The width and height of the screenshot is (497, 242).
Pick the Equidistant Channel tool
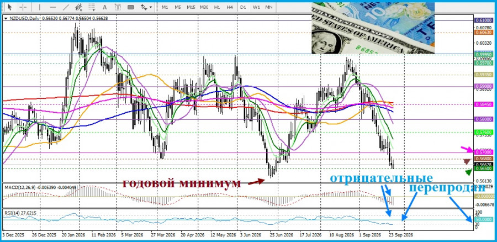[79, 7]
